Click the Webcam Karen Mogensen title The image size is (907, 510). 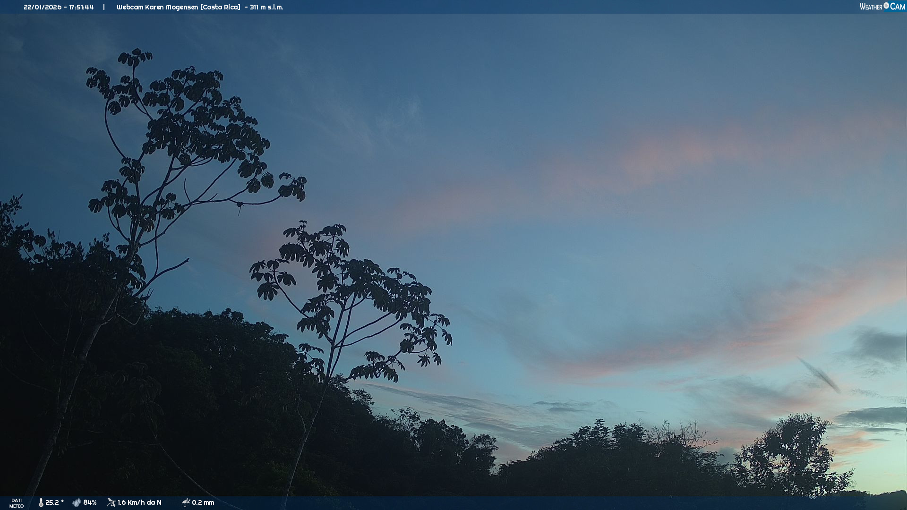(158, 7)
